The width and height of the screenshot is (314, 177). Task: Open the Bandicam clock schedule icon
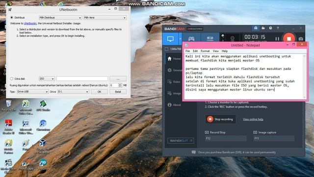tap(270, 28)
